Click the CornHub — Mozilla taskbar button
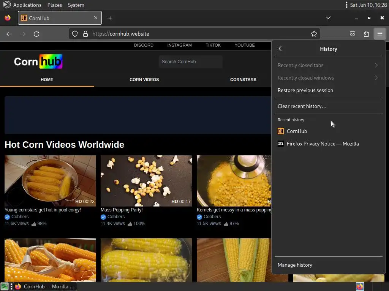The height and width of the screenshot is (291, 389). [45, 286]
